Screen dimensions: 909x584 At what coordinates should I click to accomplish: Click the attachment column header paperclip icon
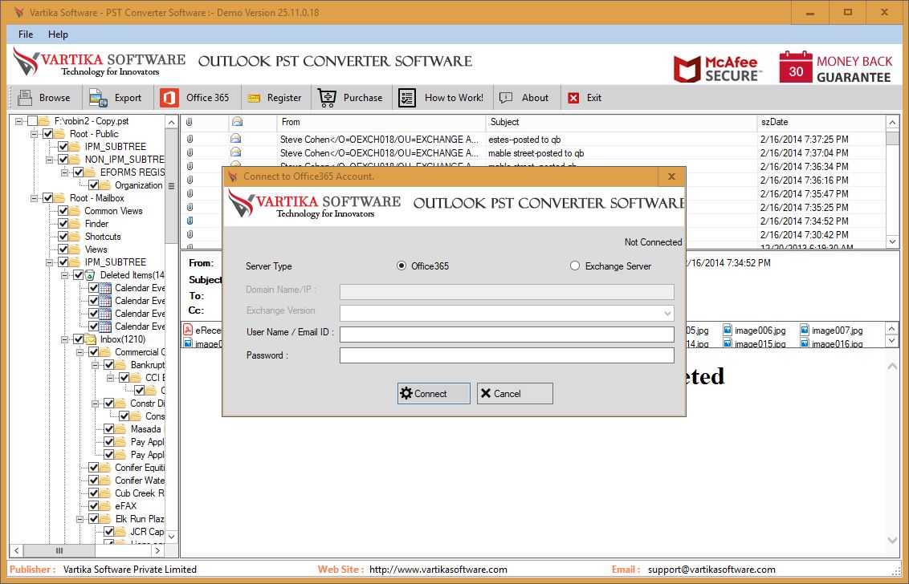[x=189, y=122]
